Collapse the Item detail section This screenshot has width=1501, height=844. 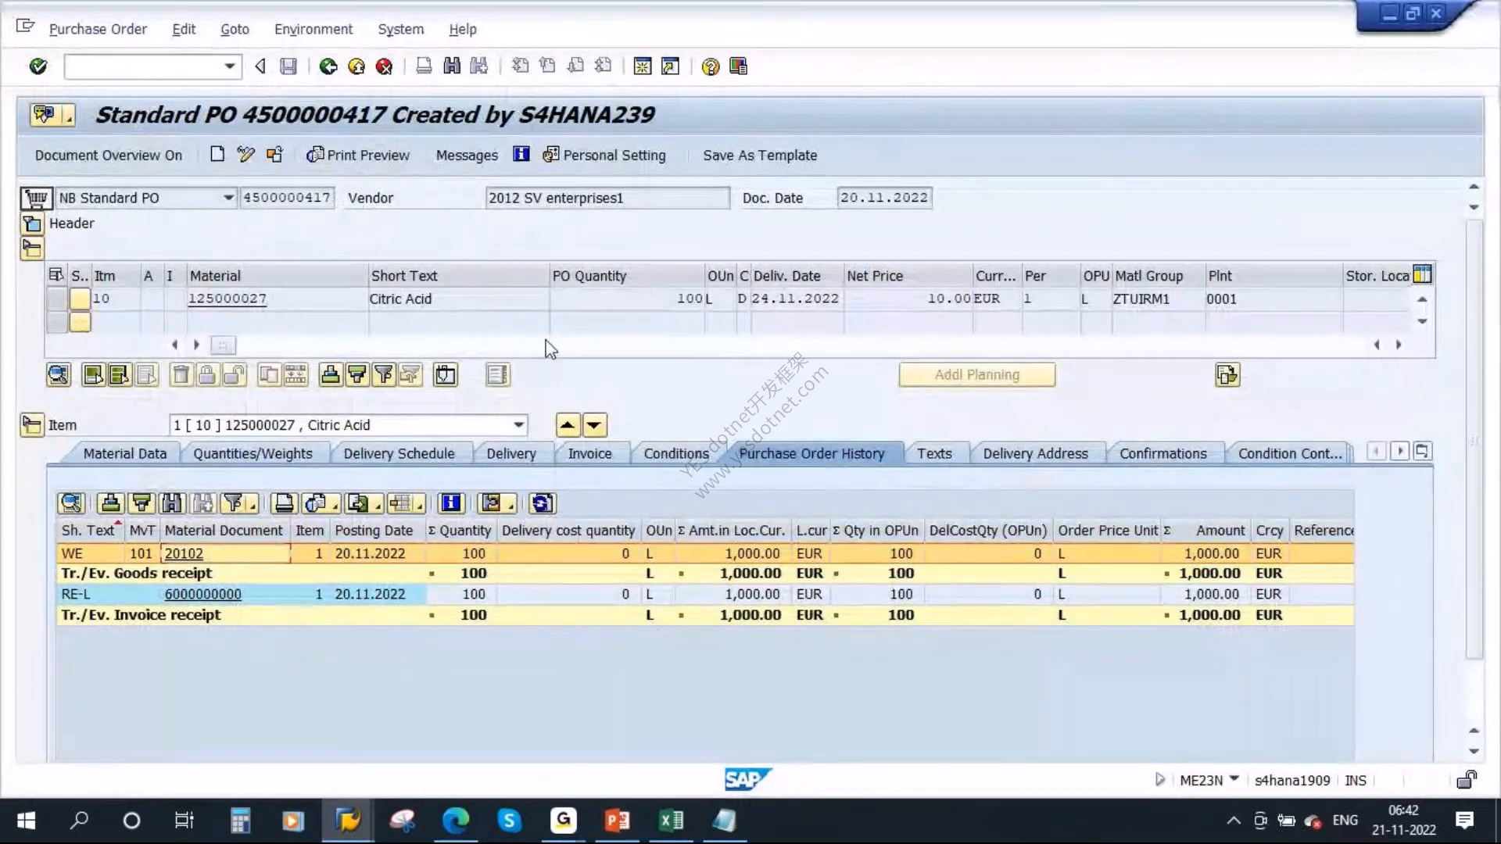[32, 425]
